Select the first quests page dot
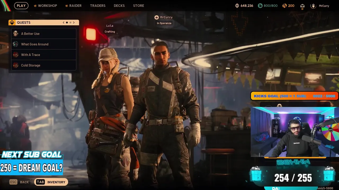 coord(67,22)
